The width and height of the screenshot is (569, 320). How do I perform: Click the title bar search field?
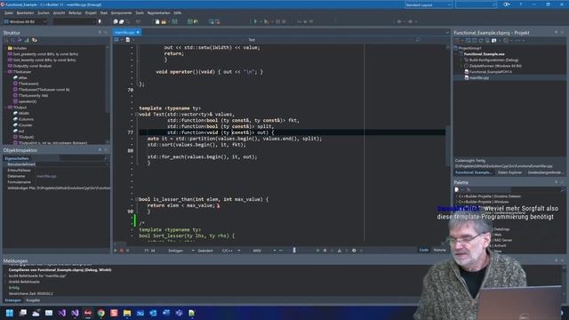tap(477, 4)
